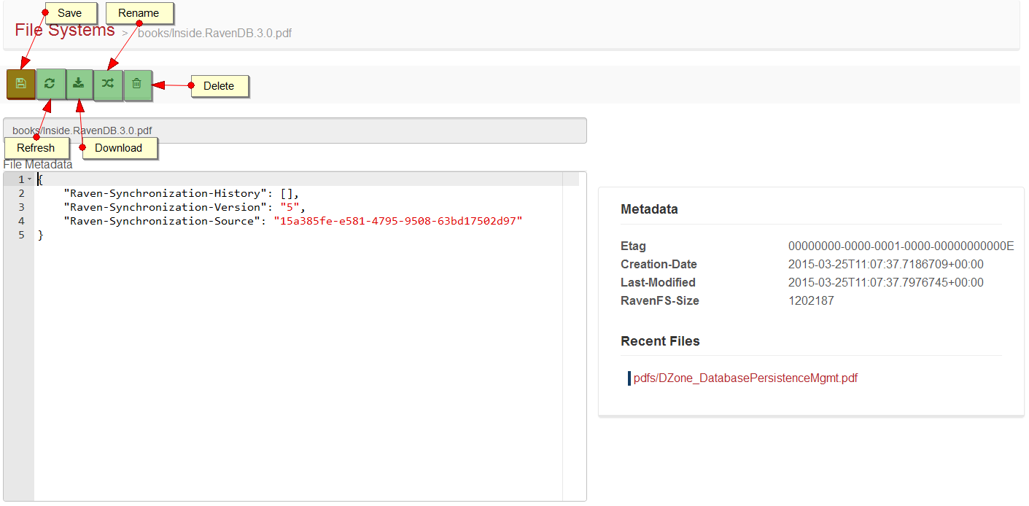Click the File Metadata label
1029x506 pixels.
coord(38,165)
